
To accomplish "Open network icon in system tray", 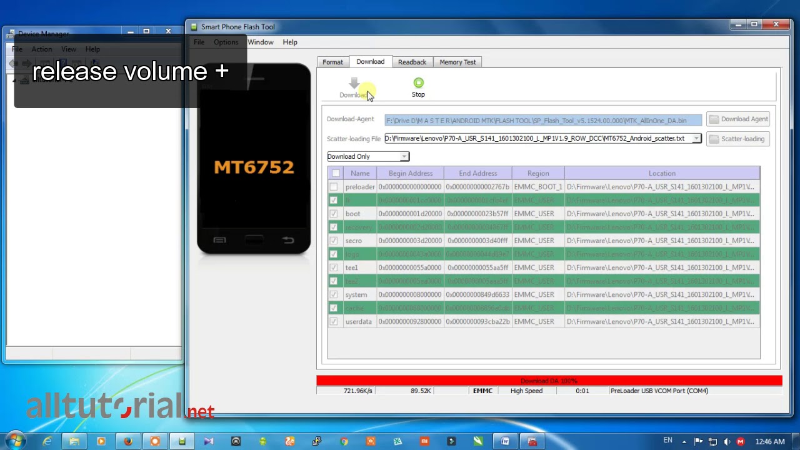I will (712, 442).
